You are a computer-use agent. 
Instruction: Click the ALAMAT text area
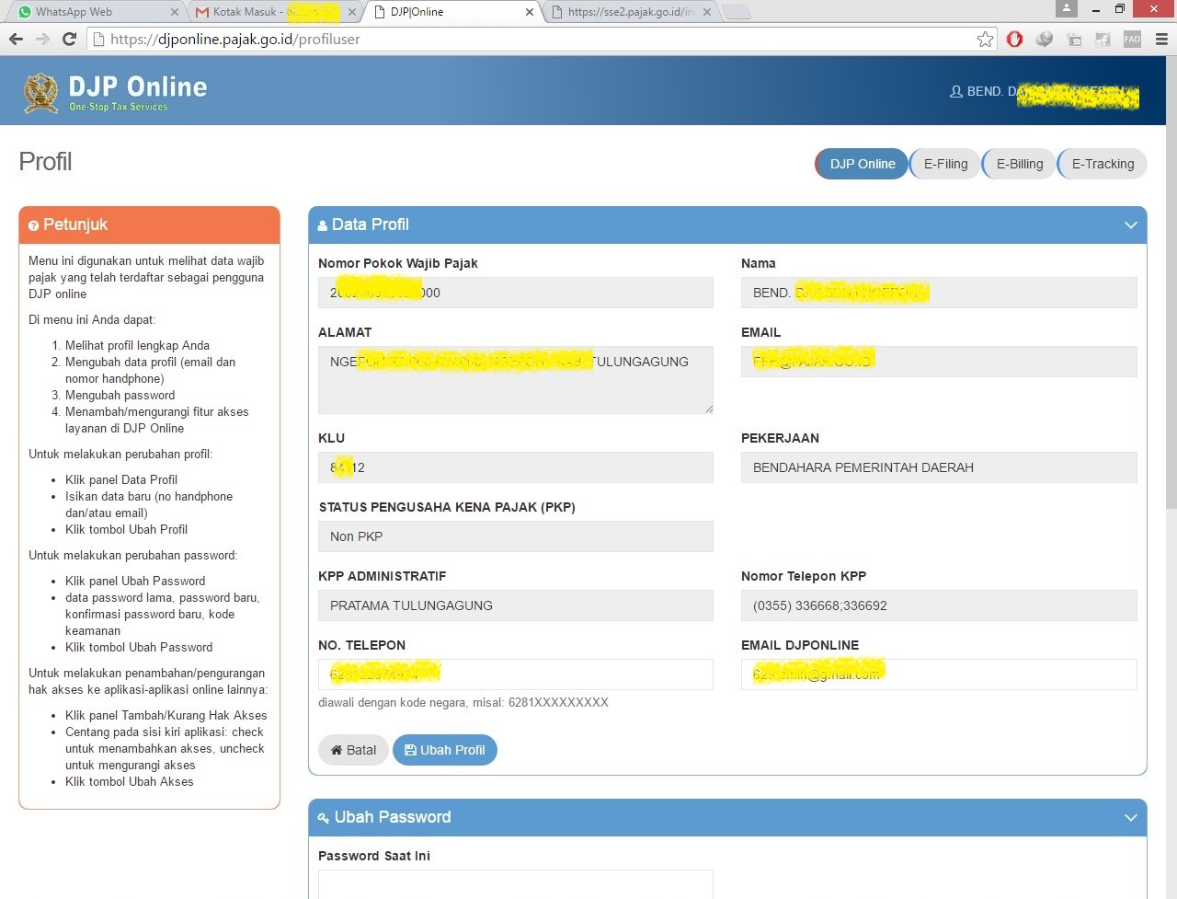click(516, 380)
